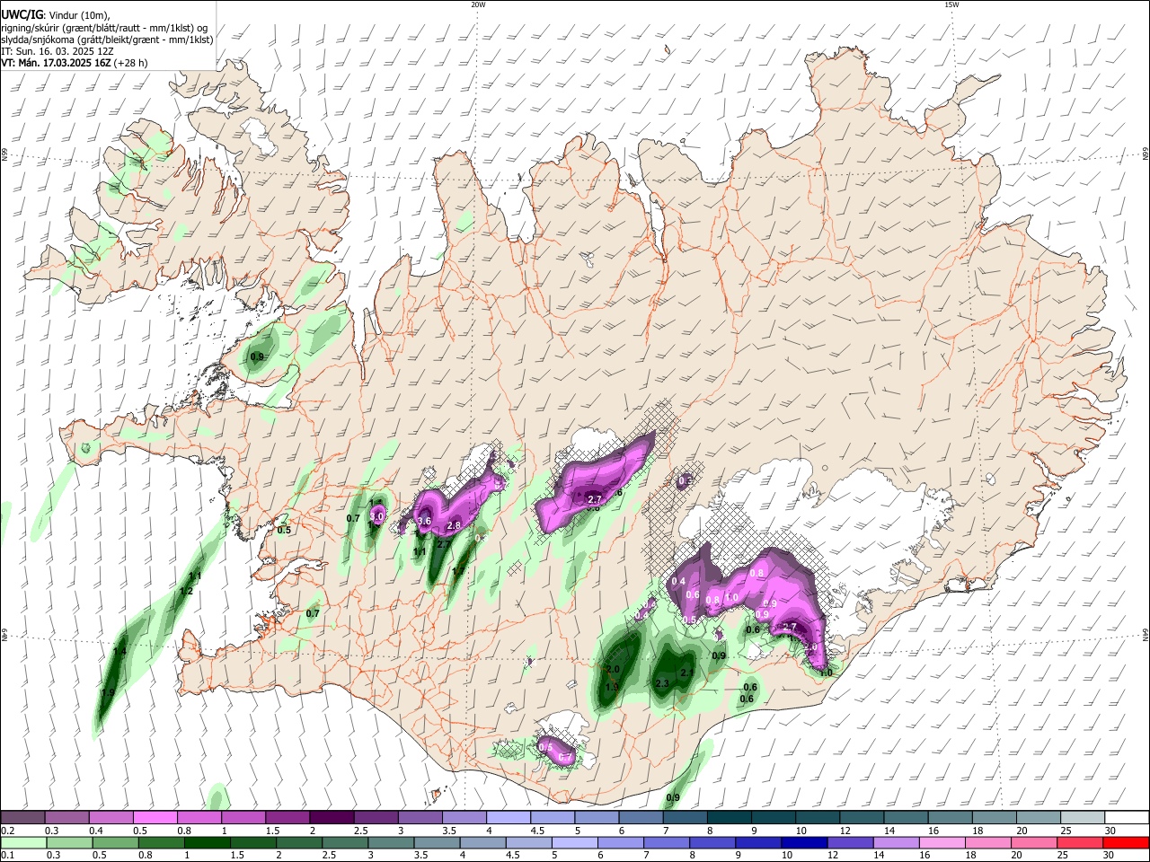
Task: Click the 'VT: Mán. 17.03.2025 16Z (+28 h)' line
Action: (x=74, y=63)
